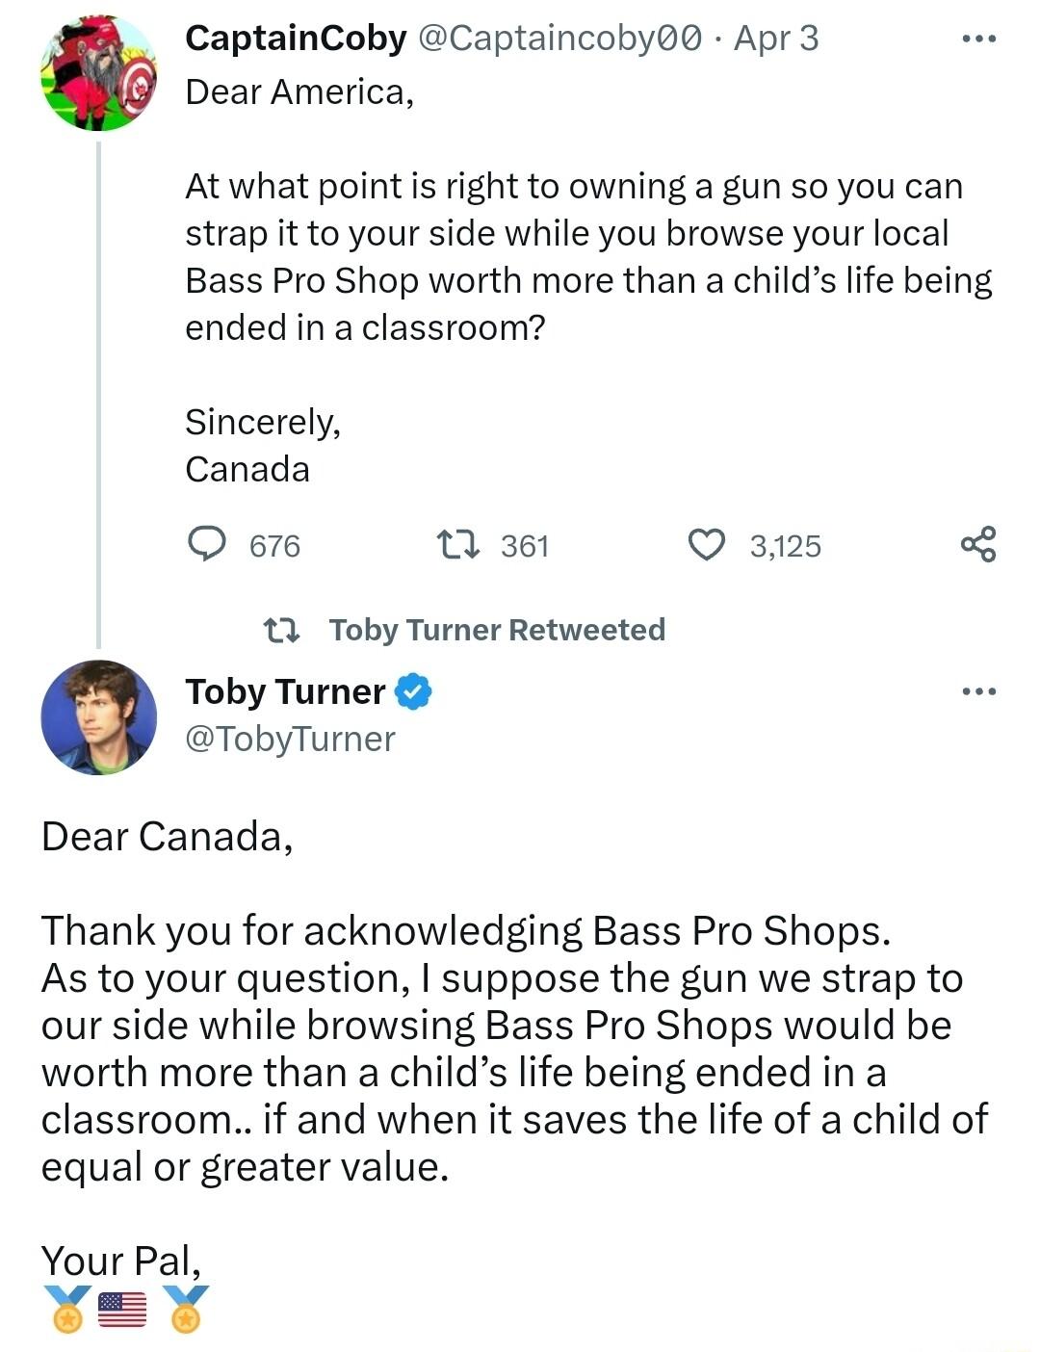The height and width of the screenshot is (1352, 1040).
Task: Open Toby Turner's profile via his username
Action: (x=285, y=691)
